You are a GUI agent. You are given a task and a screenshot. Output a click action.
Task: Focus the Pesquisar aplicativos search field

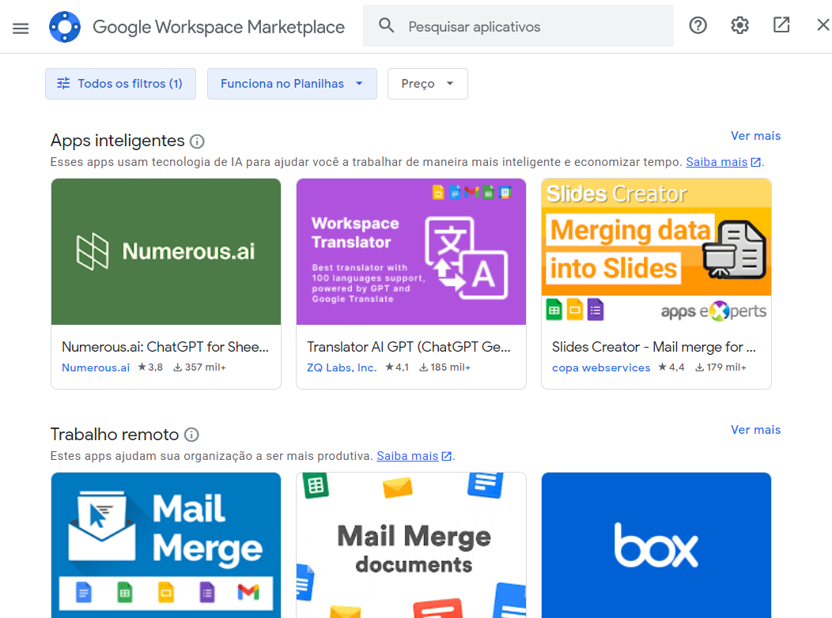pos(518,26)
